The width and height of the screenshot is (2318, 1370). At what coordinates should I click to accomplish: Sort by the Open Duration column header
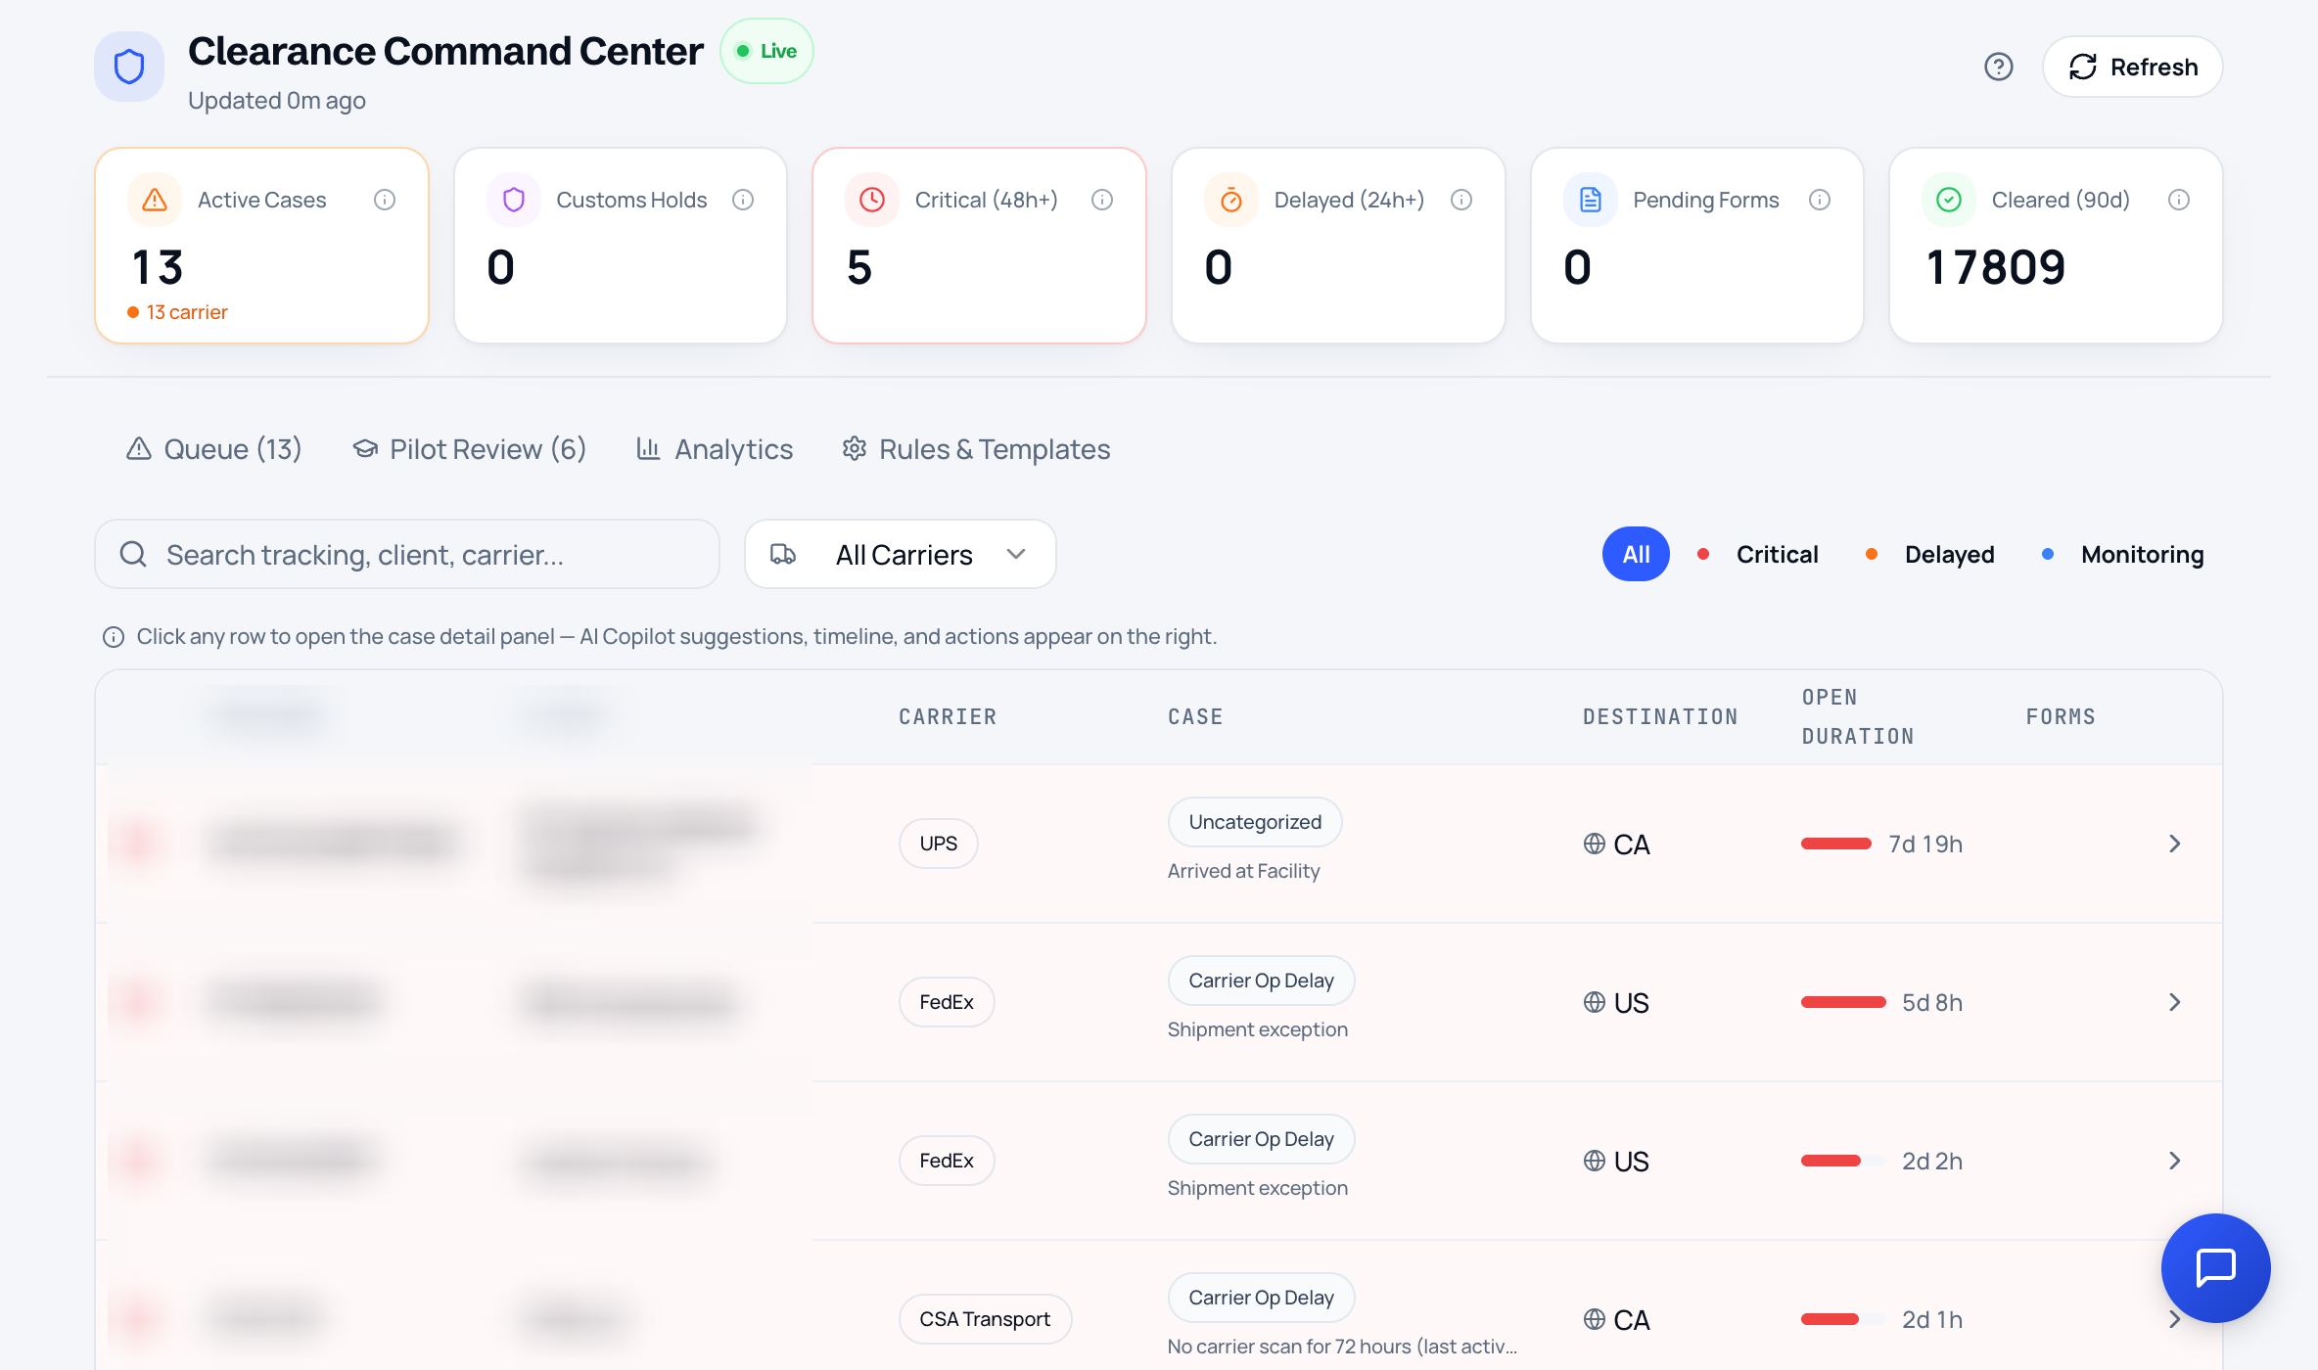click(x=1857, y=716)
